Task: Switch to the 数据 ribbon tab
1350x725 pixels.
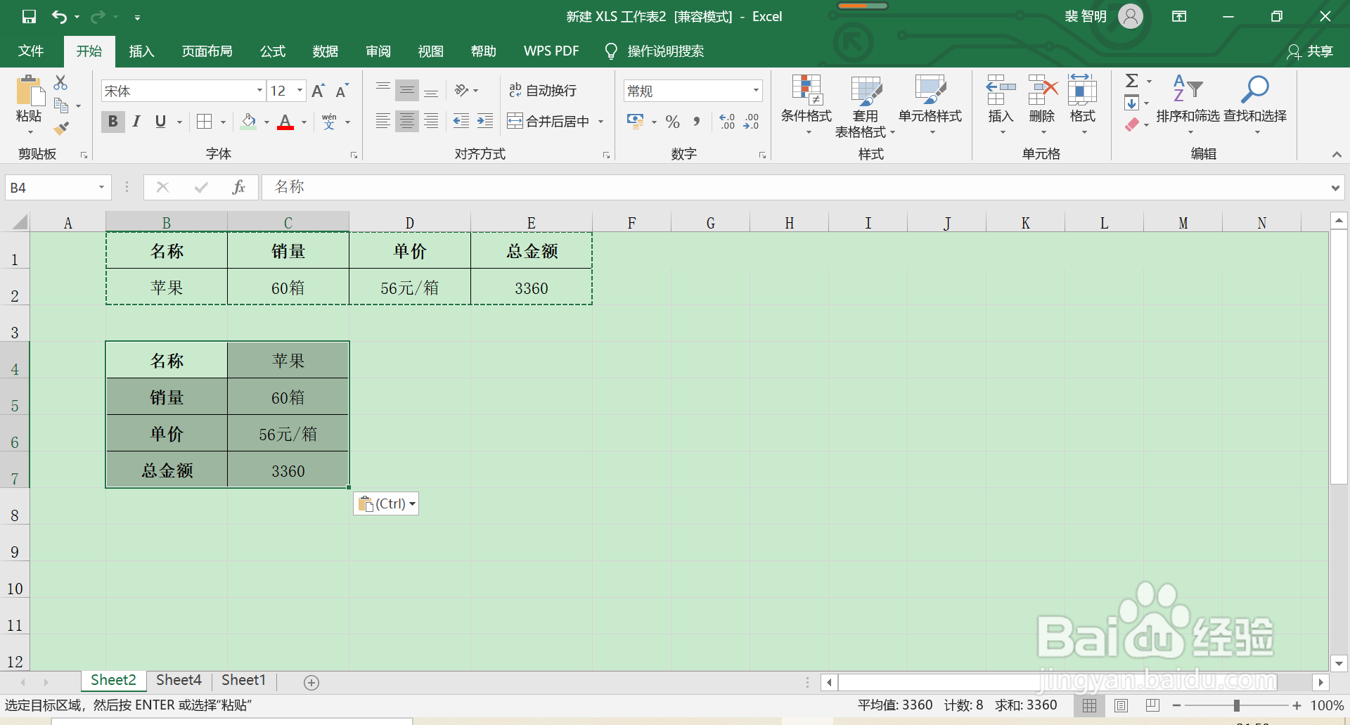Action: [326, 51]
